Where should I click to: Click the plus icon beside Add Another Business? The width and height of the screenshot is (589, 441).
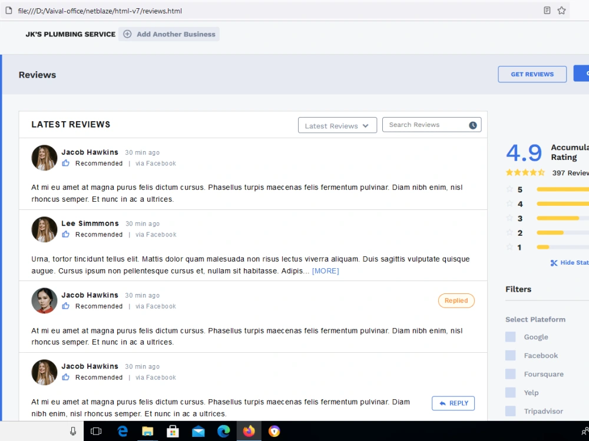point(127,34)
